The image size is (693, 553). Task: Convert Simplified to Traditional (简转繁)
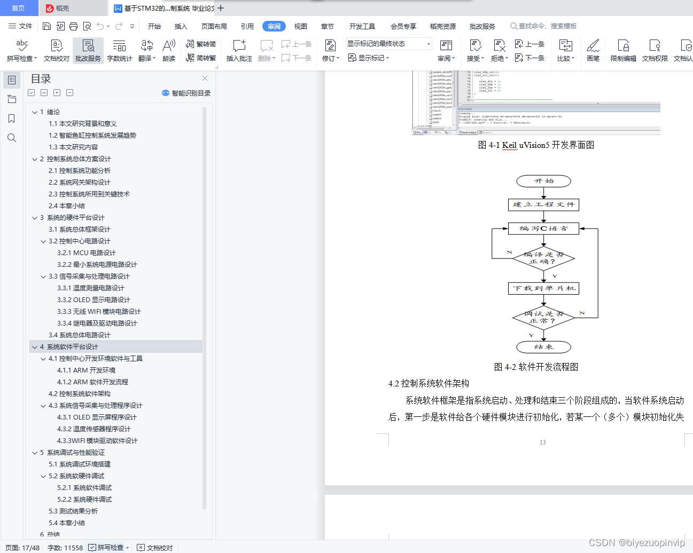[x=201, y=58]
